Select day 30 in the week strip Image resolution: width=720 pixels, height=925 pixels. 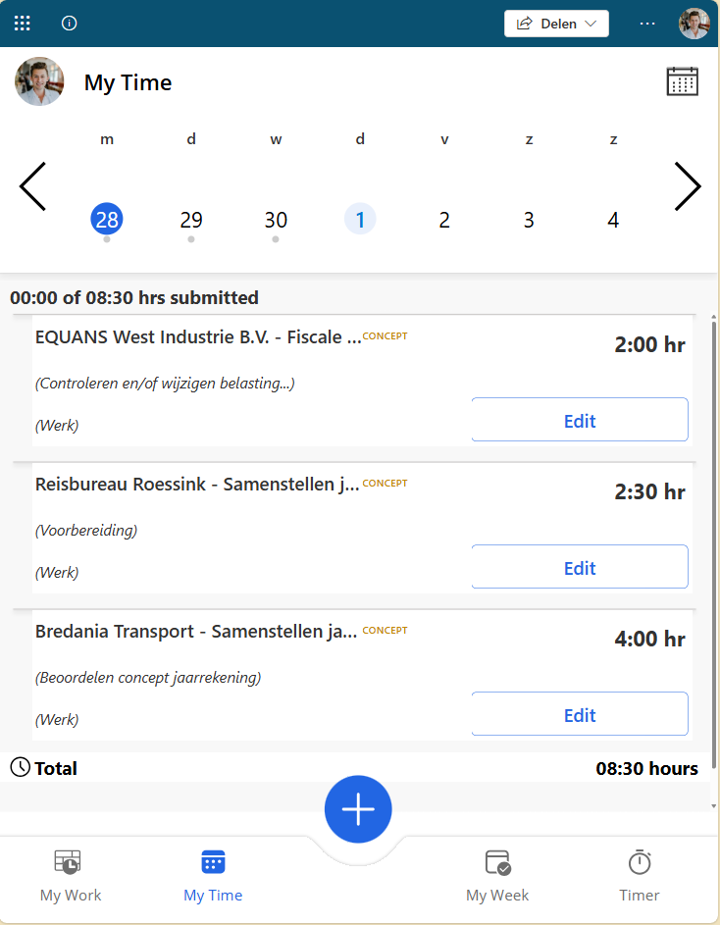276,220
